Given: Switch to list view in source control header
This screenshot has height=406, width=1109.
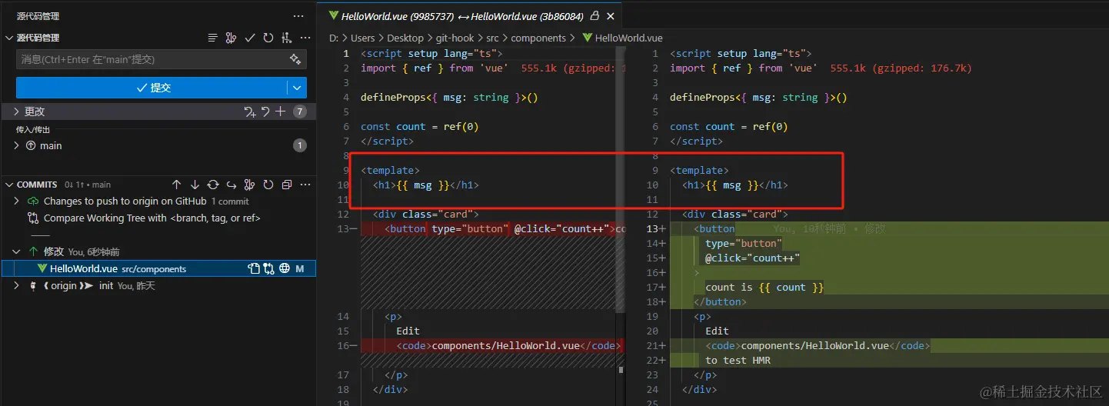Looking at the screenshot, I should pos(213,38).
